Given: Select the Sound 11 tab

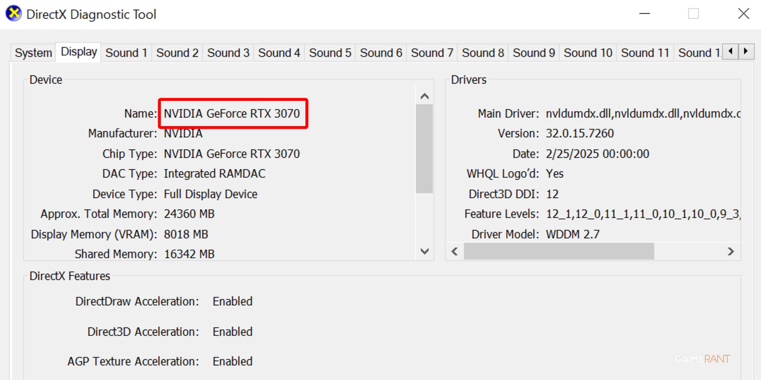Looking at the screenshot, I should tap(645, 53).
